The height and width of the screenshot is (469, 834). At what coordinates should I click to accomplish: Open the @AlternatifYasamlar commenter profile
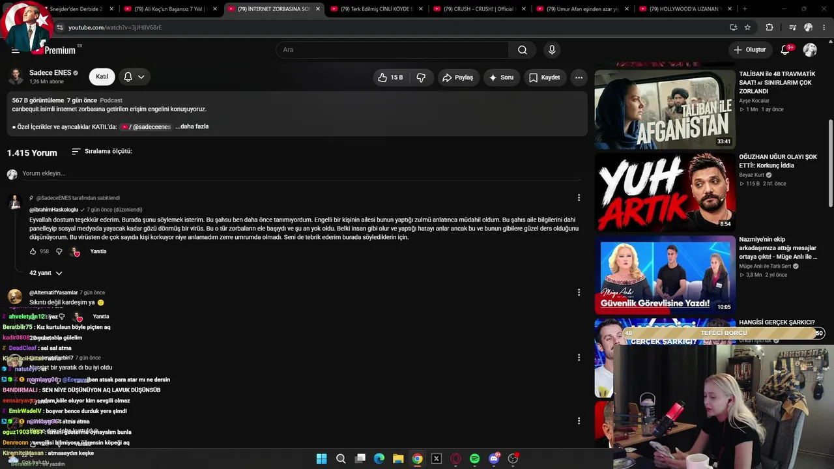53,292
